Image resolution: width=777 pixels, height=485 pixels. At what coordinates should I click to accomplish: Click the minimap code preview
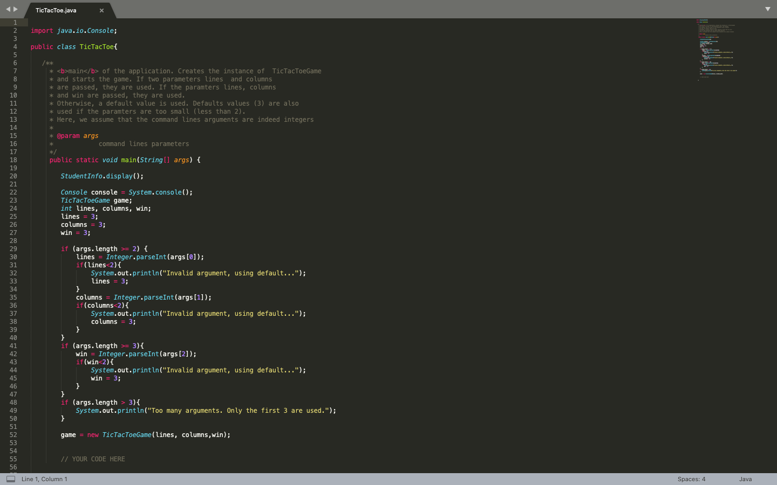(717, 50)
